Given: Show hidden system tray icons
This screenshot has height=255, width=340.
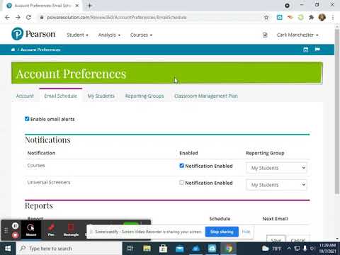Looking at the screenshot, I should tap(289, 249).
